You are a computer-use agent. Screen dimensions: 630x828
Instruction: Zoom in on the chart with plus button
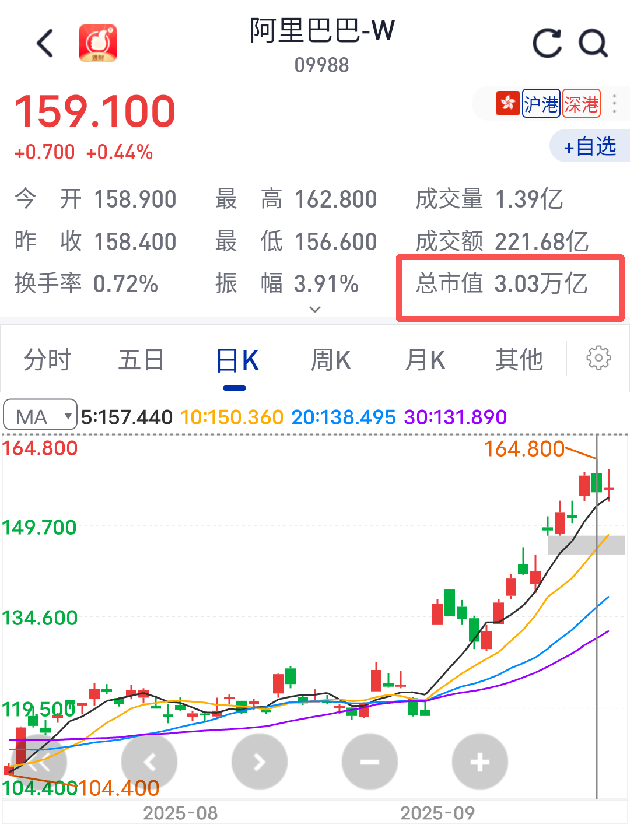click(480, 761)
